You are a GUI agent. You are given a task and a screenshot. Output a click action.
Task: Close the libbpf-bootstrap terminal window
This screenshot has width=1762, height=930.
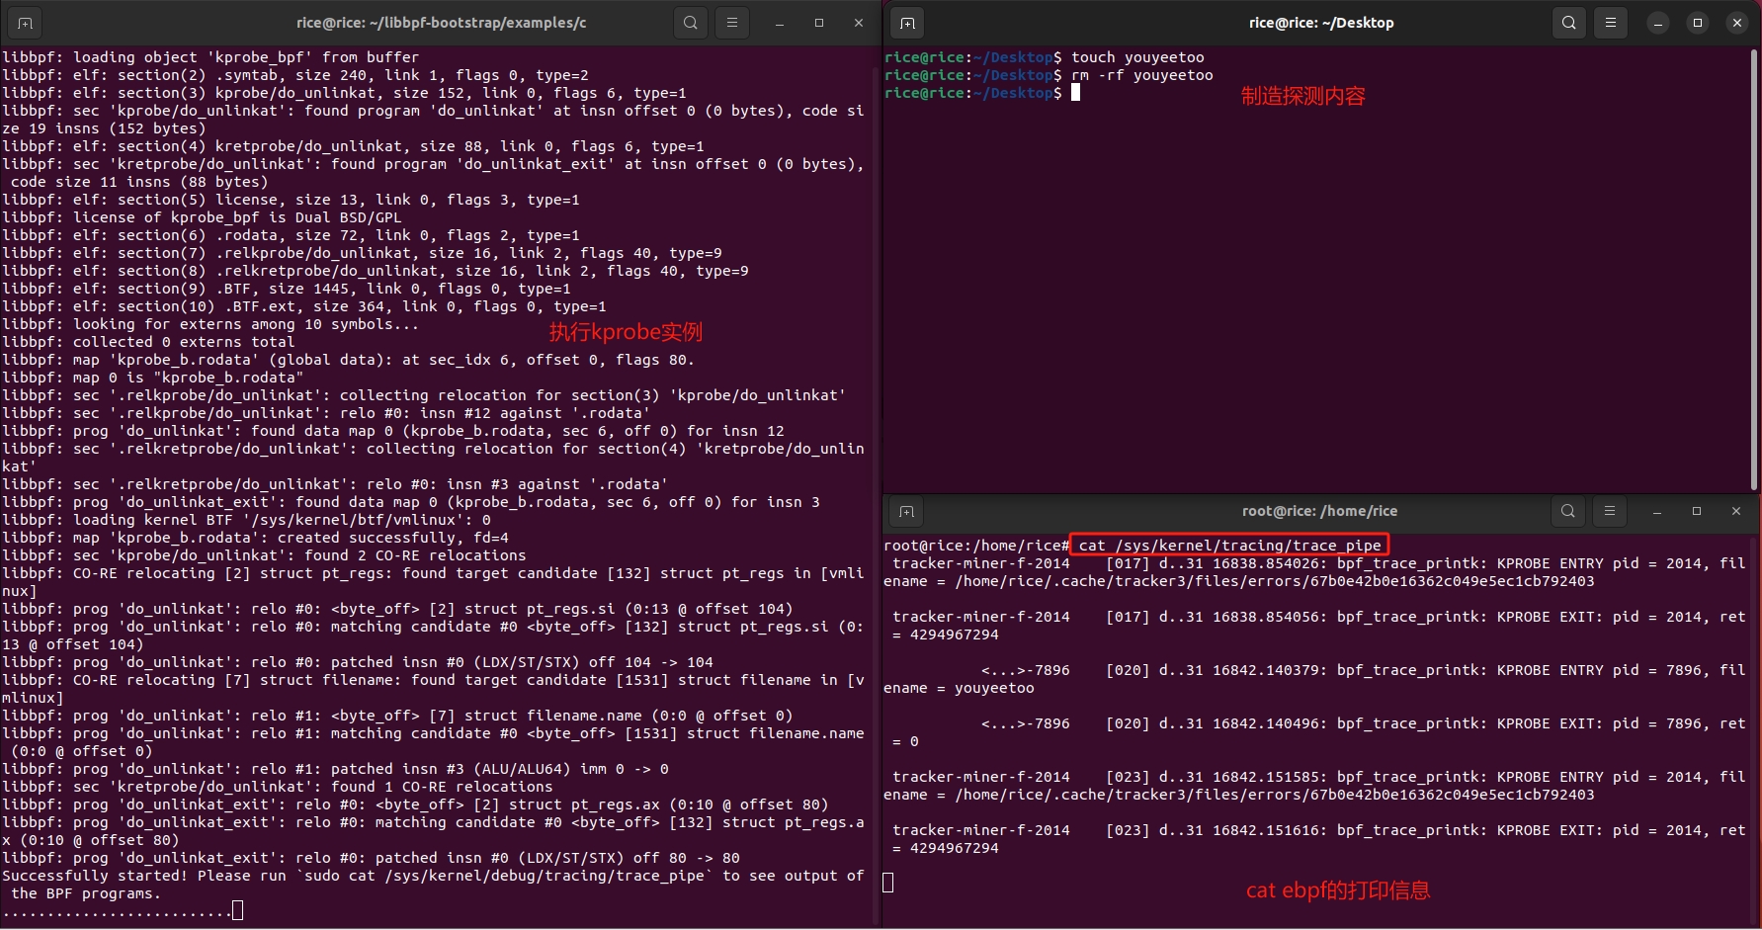(x=859, y=23)
